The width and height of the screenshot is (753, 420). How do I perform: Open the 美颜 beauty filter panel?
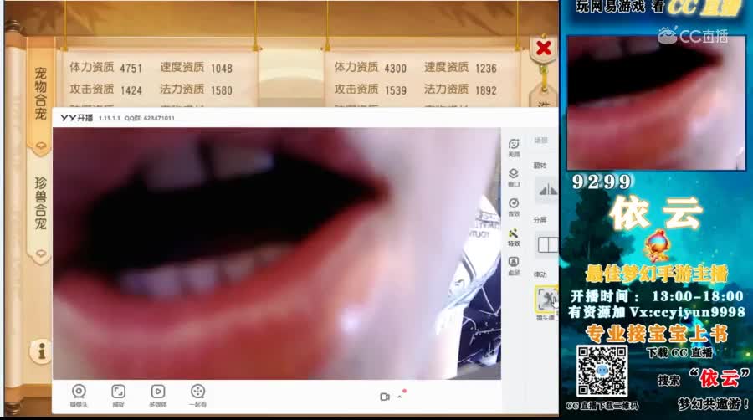coord(514,147)
